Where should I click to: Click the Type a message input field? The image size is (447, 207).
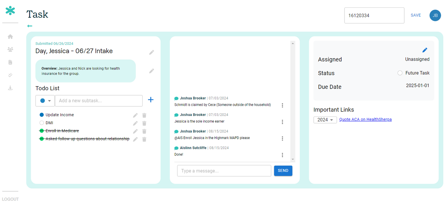click(x=224, y=171)
